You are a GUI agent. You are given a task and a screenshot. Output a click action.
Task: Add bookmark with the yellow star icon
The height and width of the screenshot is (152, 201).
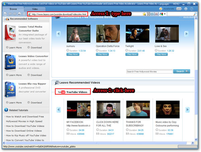click(x=144, y=14)
